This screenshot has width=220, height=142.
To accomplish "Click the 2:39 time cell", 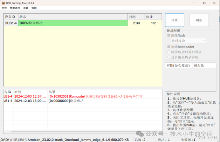I will point(136,23).
